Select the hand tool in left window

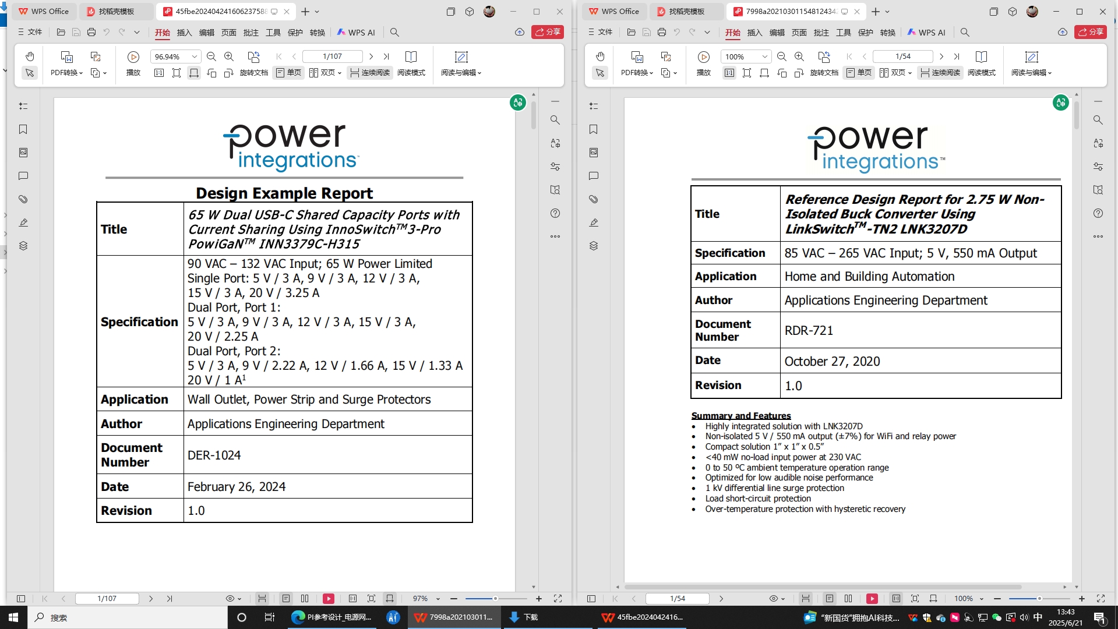tap(30, 56)
